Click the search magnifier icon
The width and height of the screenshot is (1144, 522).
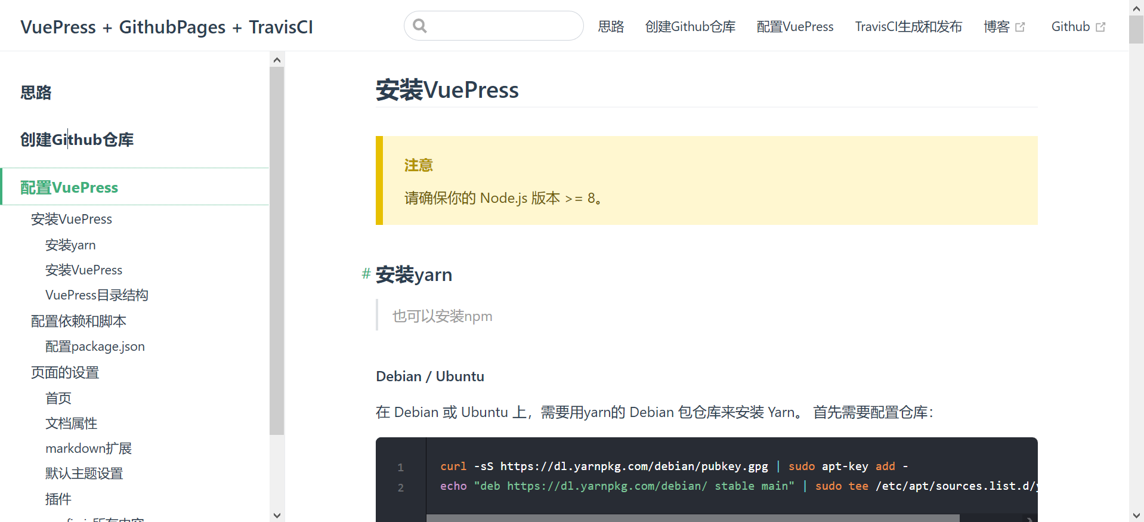tap(420, 26)
